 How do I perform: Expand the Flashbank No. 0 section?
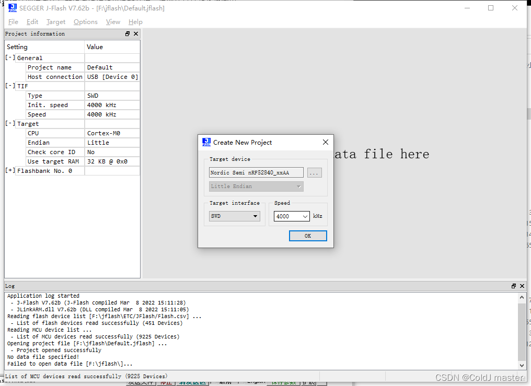[x=10, y=170]
